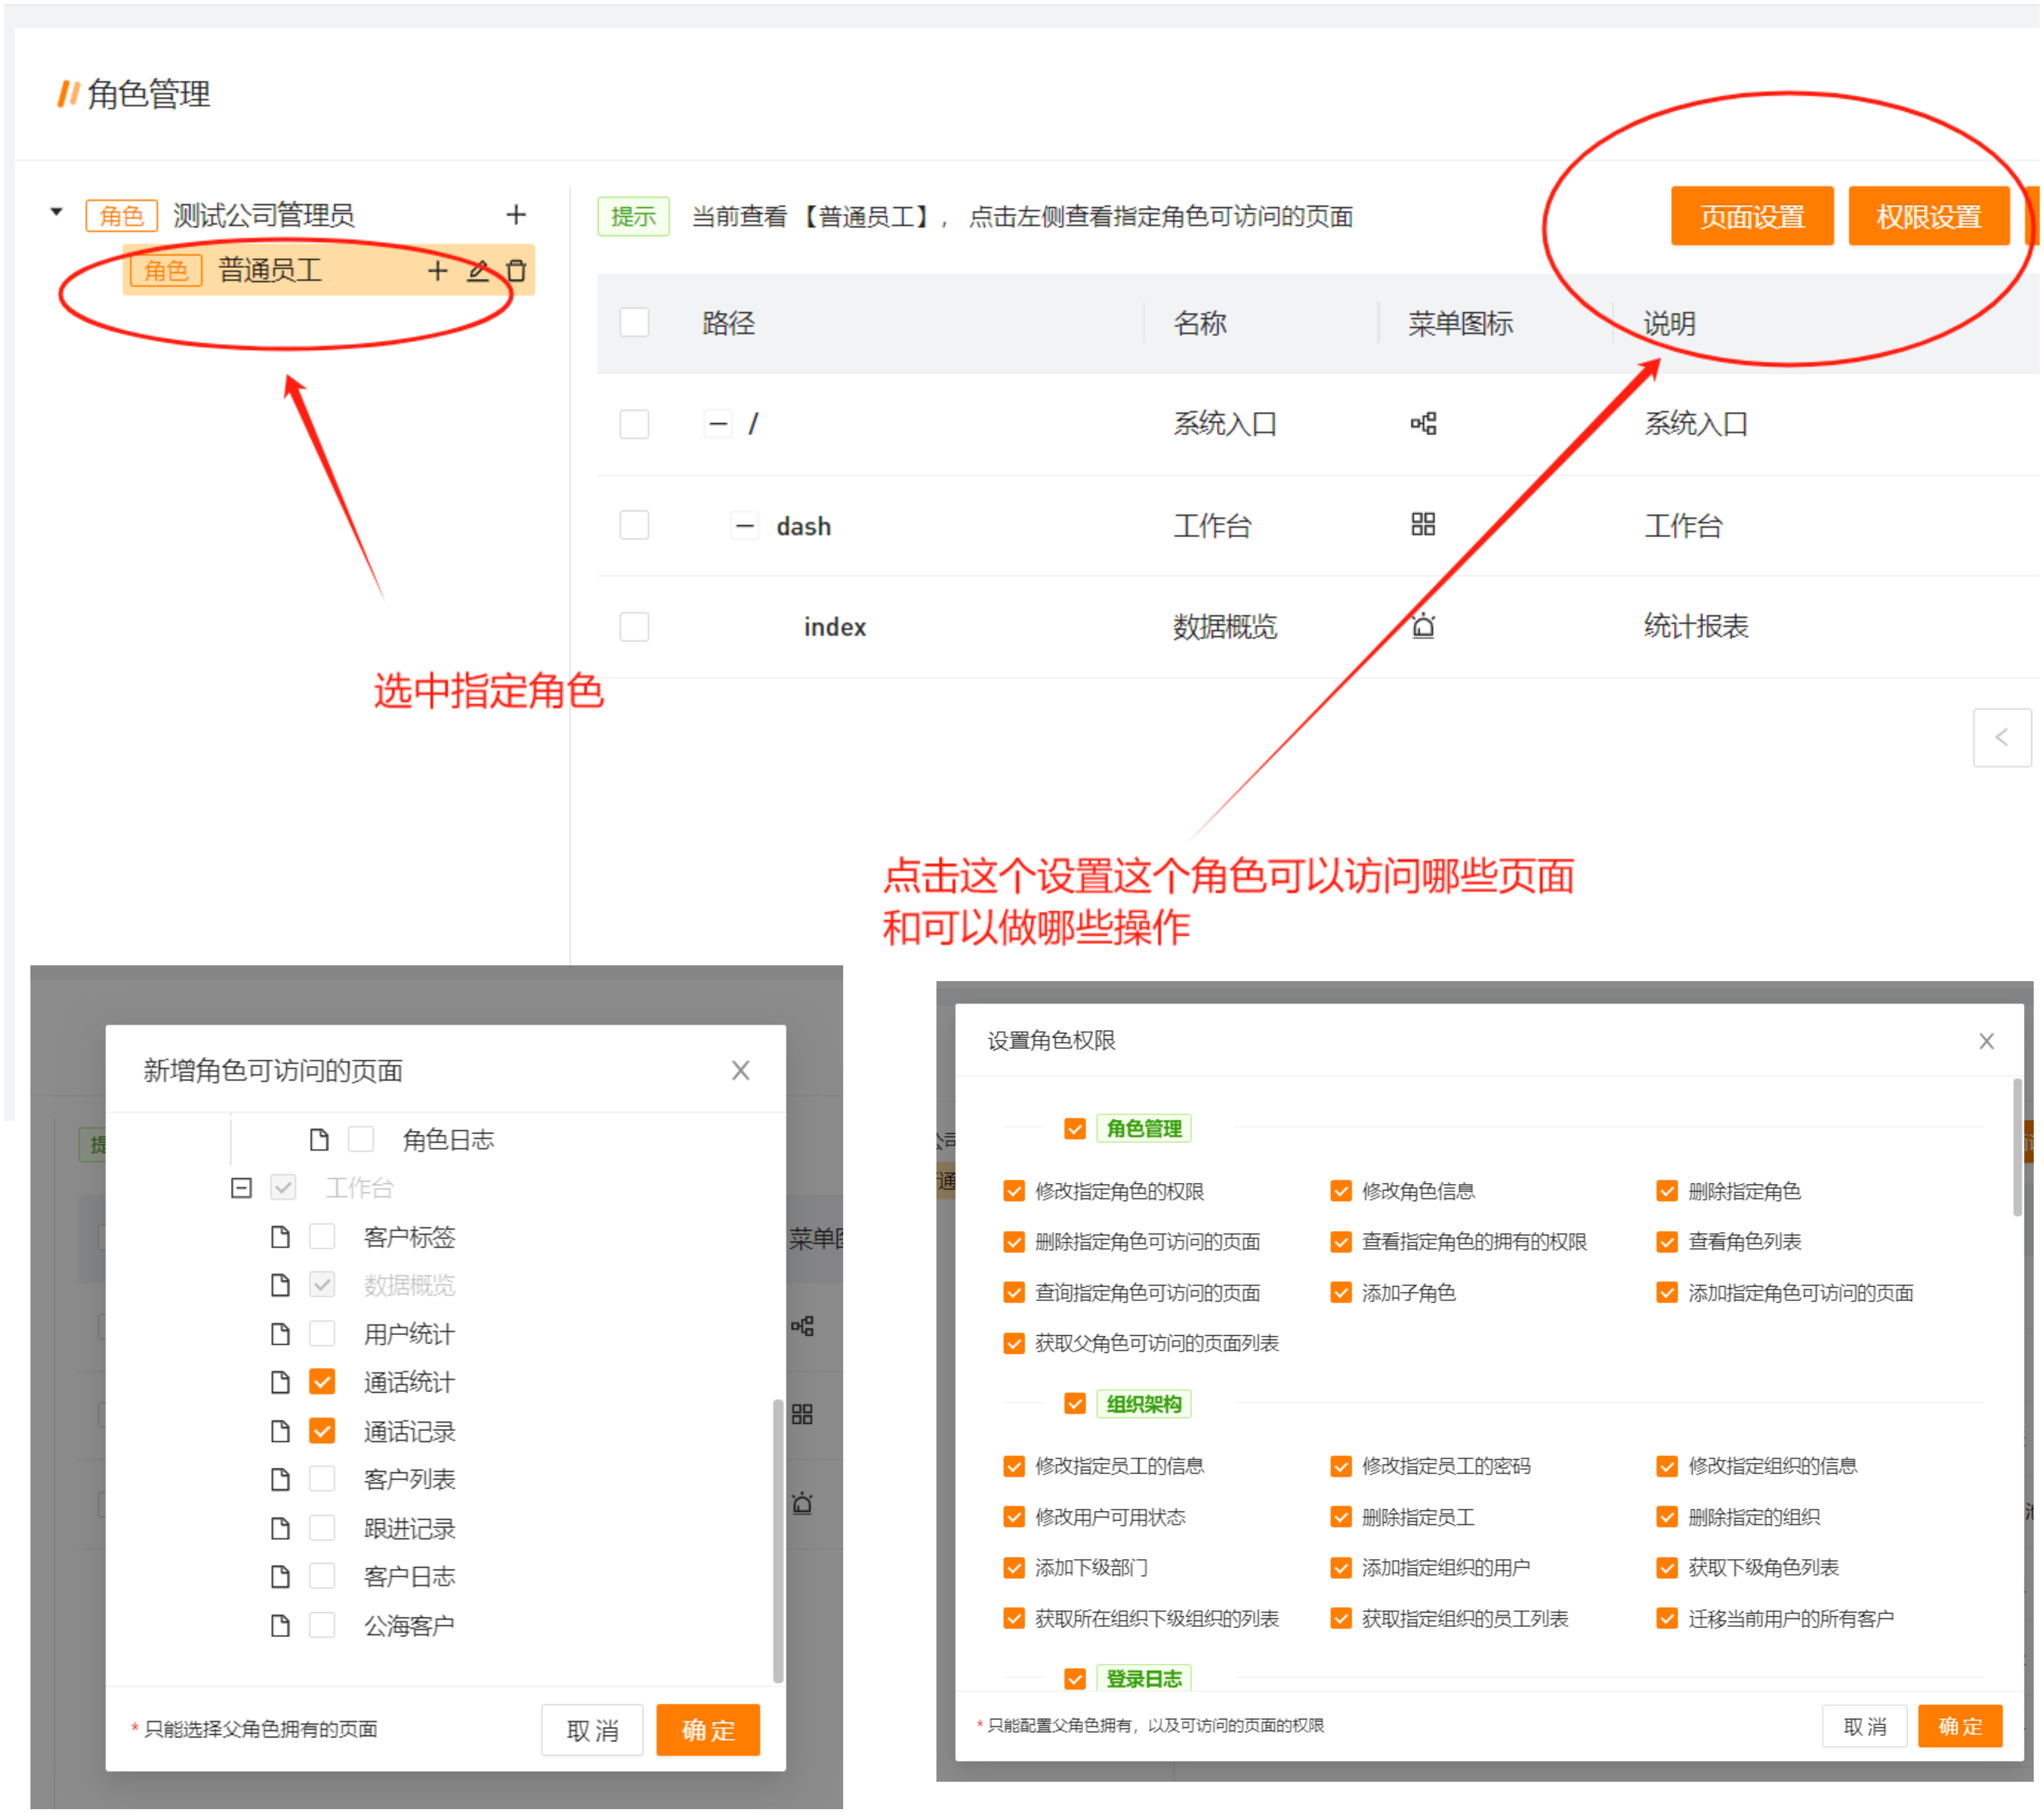
Task: Collapse the / row with its minus button
Action: 718,423
